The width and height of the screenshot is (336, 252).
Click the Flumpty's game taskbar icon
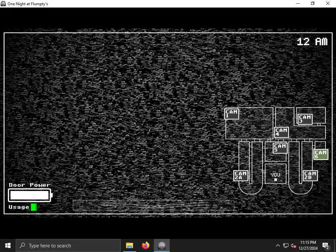[162, 245]
